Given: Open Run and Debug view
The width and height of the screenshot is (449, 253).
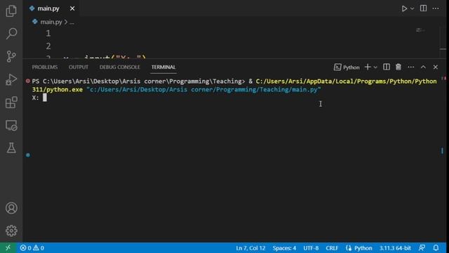Looking at the screenshot, I should pyautogui.click(x=11, y=79).
